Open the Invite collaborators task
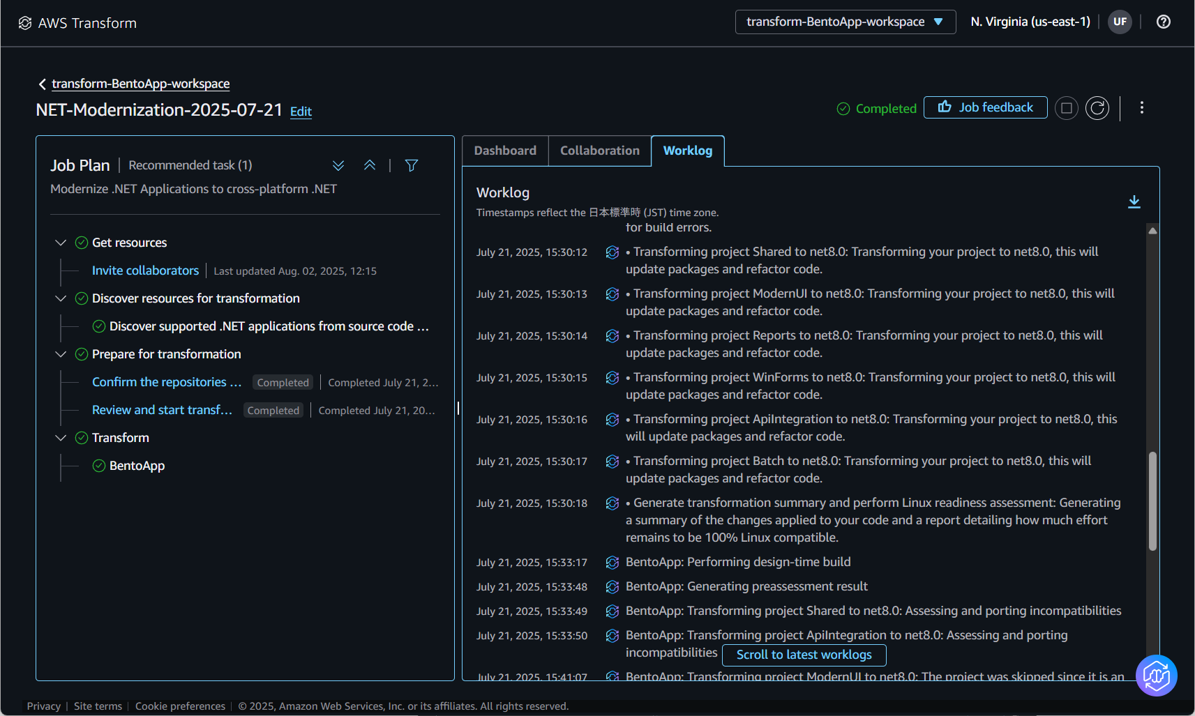Screen dimensions: 1195x716 (145, 271)
